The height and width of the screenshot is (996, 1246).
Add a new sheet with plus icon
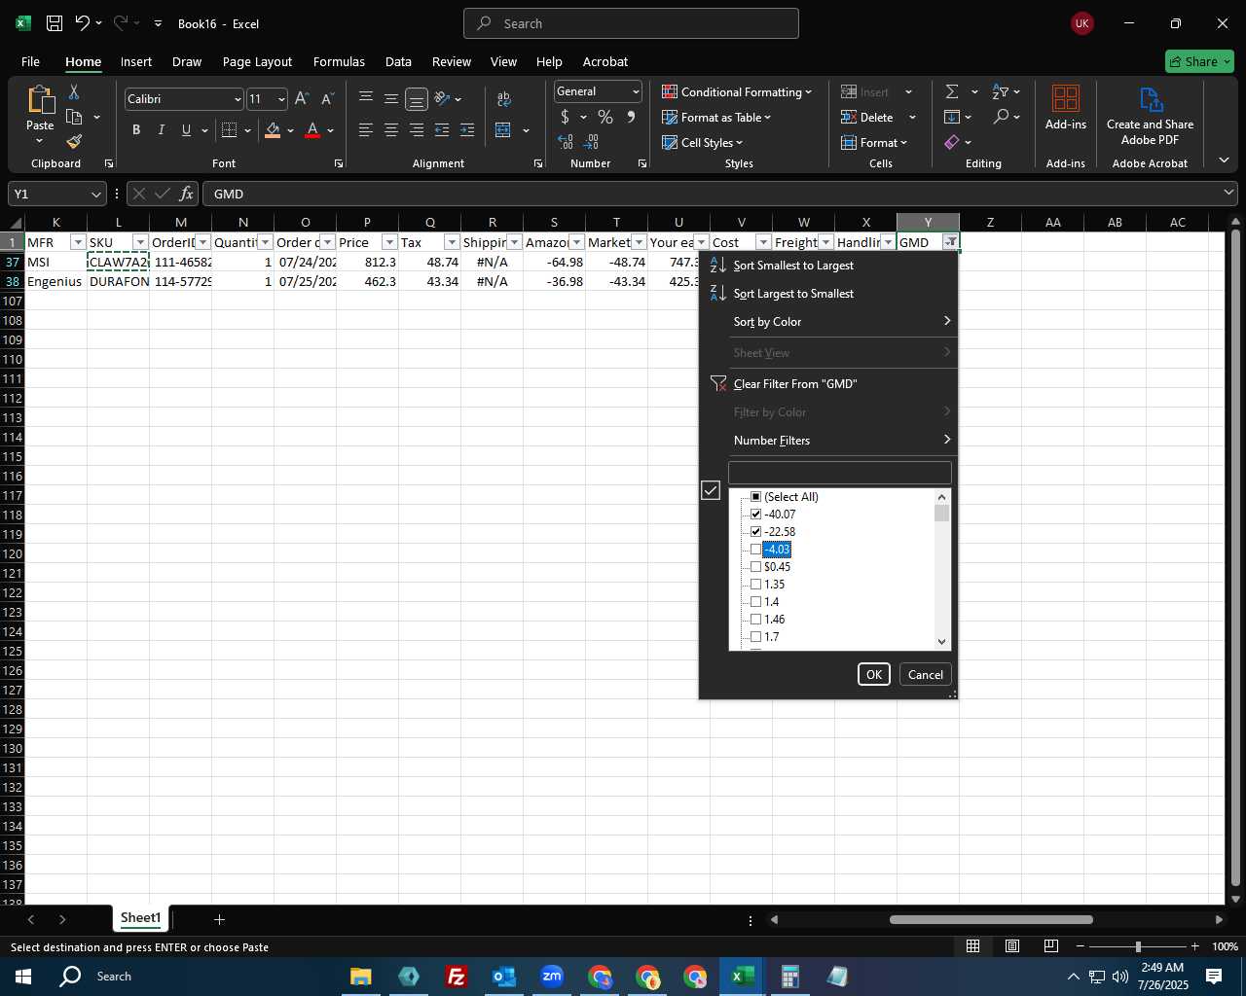219,919
